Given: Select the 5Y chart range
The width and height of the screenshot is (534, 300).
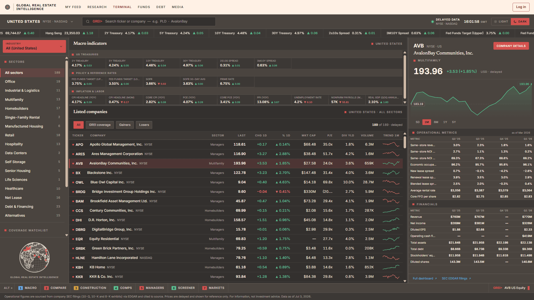Looking at the screenshot, I should pos(454,122).
